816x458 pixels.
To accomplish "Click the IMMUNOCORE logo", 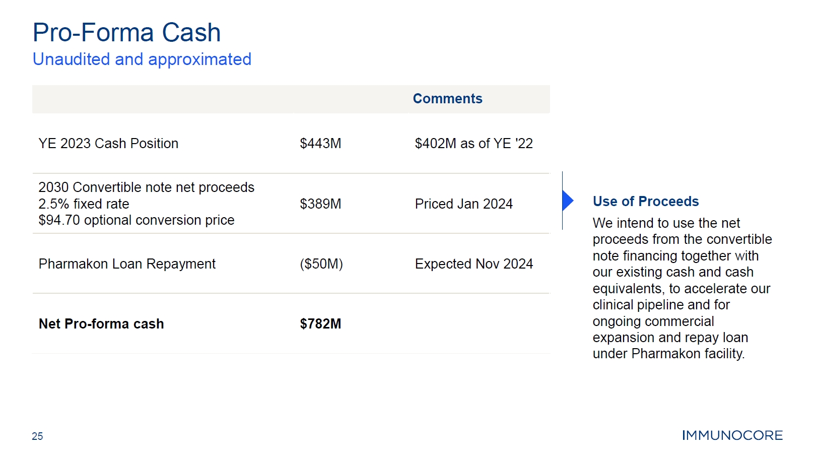I will 732,435.
